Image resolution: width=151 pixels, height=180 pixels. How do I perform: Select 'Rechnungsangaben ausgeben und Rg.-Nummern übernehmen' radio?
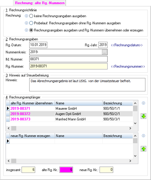(x=31, y=30)
